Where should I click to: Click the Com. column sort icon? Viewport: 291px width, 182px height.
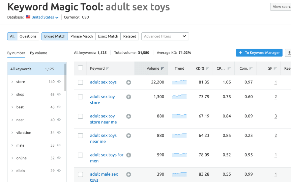click(x=251, y=69)
